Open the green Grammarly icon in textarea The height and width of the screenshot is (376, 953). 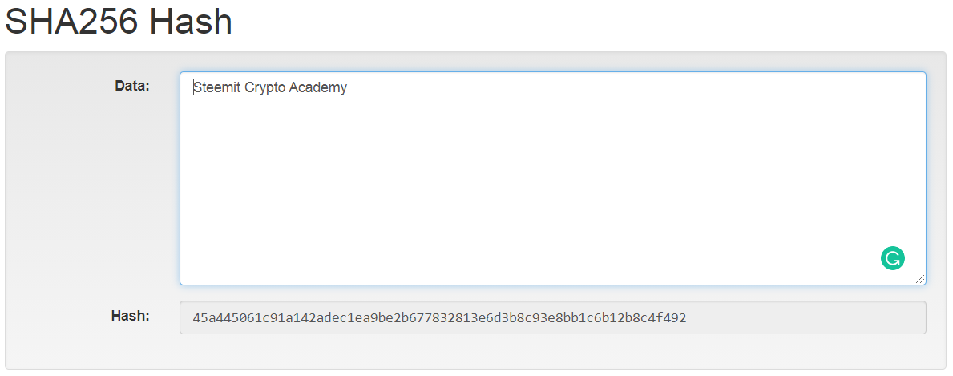point(892,259)
